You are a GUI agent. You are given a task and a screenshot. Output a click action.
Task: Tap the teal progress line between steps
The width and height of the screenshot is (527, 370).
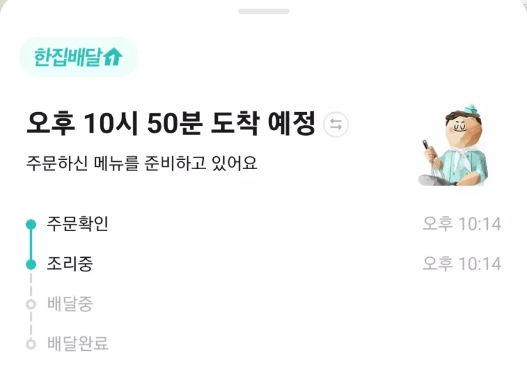pos(31,245)
